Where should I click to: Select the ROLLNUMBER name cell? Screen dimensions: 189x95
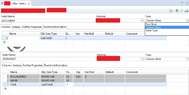click(25, 77)
